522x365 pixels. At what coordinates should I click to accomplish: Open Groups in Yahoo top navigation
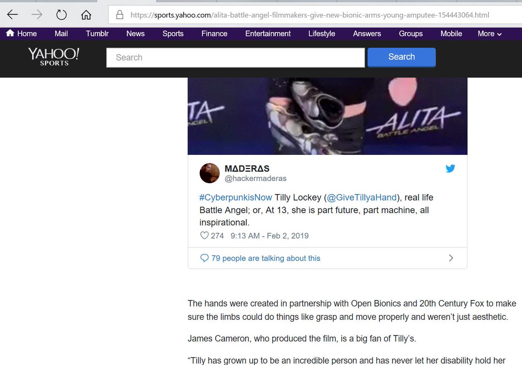(411, 33)
